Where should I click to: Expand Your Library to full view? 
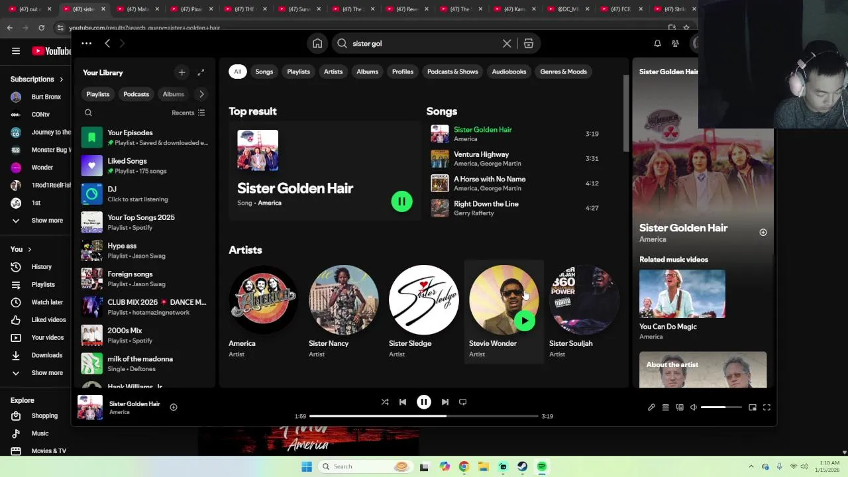pyautogui.click(x=201, y=72)
